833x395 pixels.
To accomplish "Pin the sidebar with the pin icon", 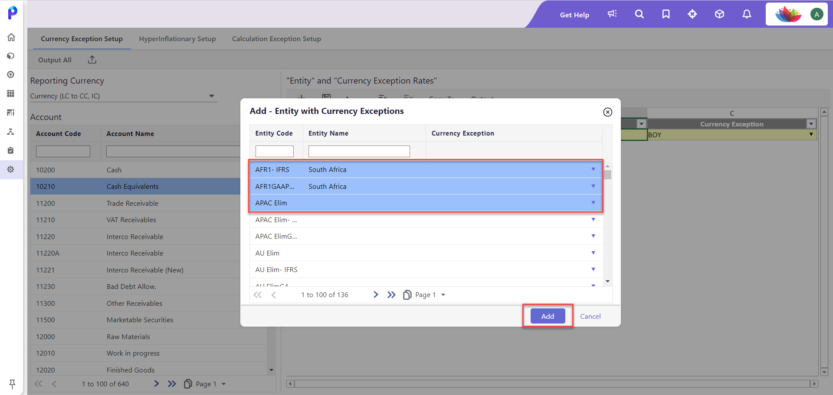I will click(12, 384).
